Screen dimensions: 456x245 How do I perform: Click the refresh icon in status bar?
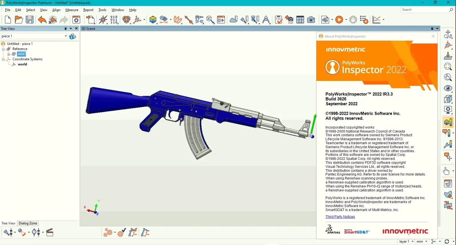pos(447,241)
